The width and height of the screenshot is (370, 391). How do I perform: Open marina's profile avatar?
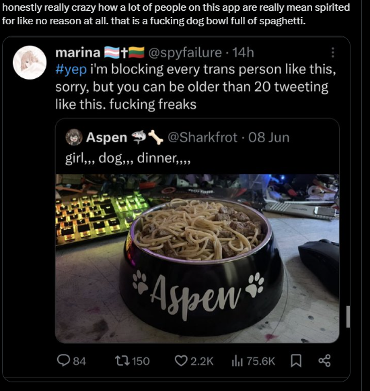(30, 62)
